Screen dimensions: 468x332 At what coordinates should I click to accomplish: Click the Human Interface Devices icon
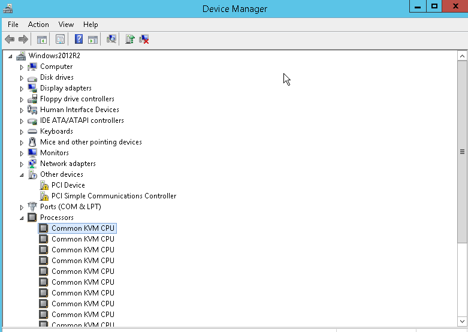(32, 110)
